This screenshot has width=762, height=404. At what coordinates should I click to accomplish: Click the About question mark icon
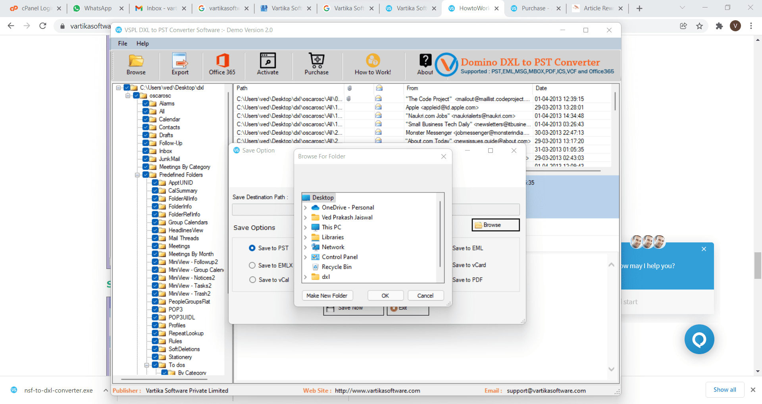click(425, 61)
